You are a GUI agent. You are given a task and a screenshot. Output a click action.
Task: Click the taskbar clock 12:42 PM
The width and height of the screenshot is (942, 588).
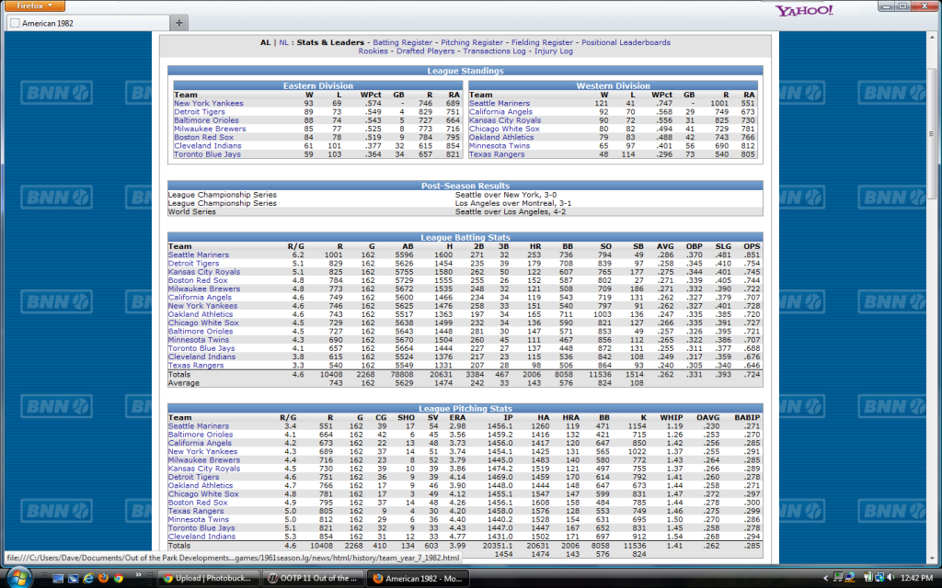917,578
